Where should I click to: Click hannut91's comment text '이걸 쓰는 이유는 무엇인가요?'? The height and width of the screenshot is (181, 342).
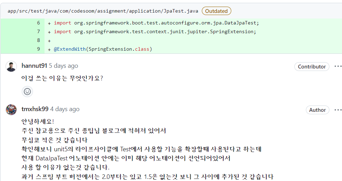(62, 78)
